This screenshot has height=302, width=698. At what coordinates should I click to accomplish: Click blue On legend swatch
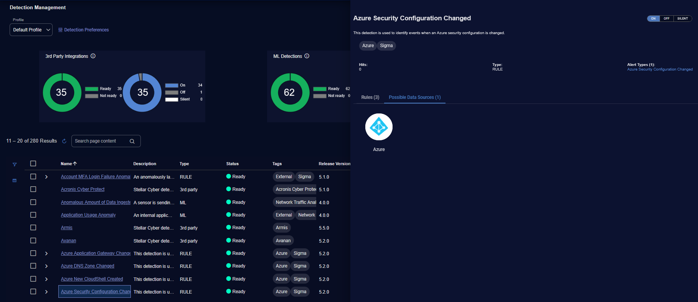click(172, 85)
